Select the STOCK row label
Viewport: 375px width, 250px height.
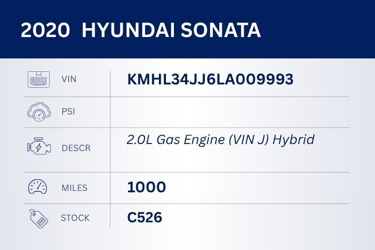[x=75, y=218]
